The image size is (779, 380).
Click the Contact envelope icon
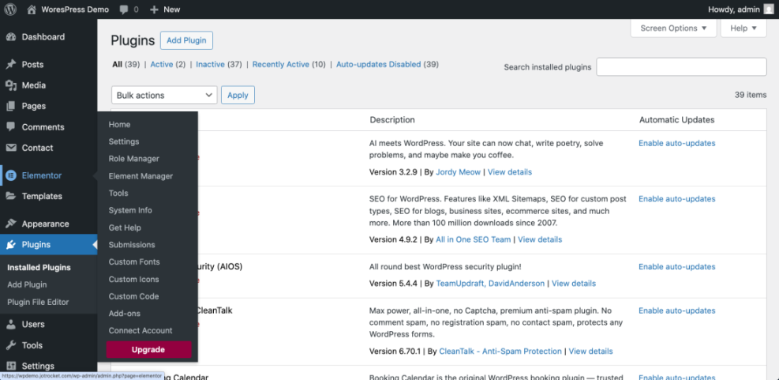pos(11,148)
